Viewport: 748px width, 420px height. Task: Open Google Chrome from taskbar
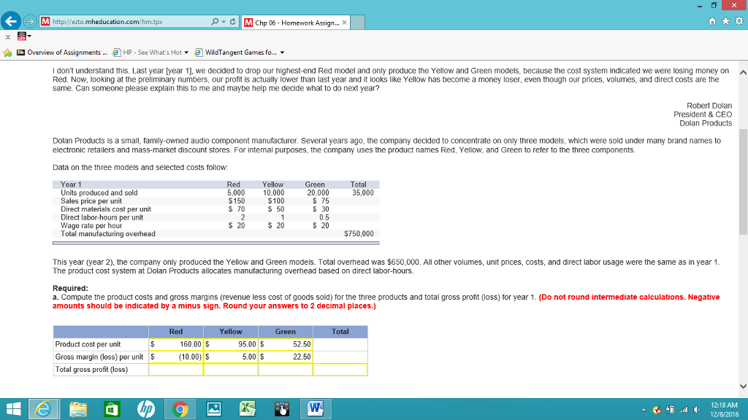[180, 409]
